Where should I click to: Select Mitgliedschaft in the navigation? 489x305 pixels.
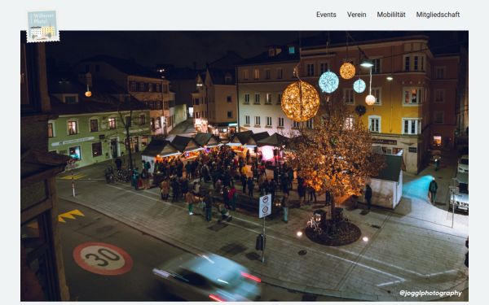pos(438,15)
